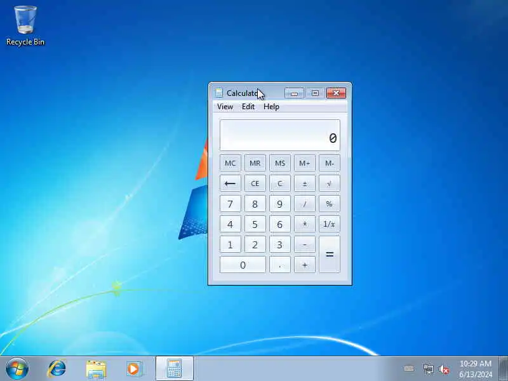Click the backspace arrow button
Screen dimensions: 508x381
tap(230, 184)
